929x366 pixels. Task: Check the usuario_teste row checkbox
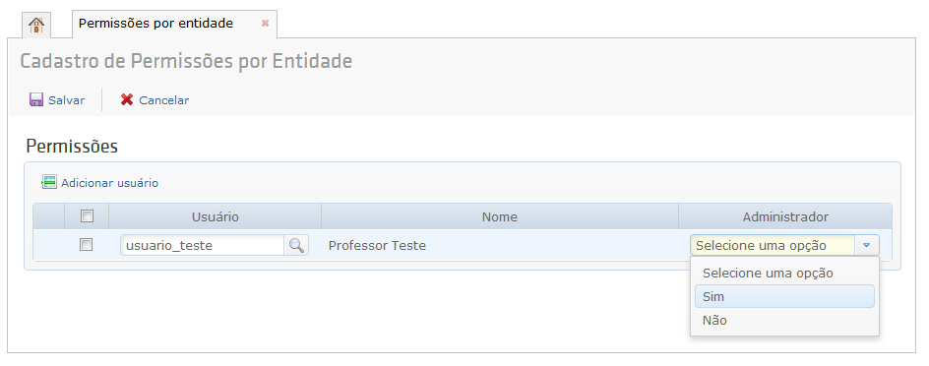coord(87,245)
